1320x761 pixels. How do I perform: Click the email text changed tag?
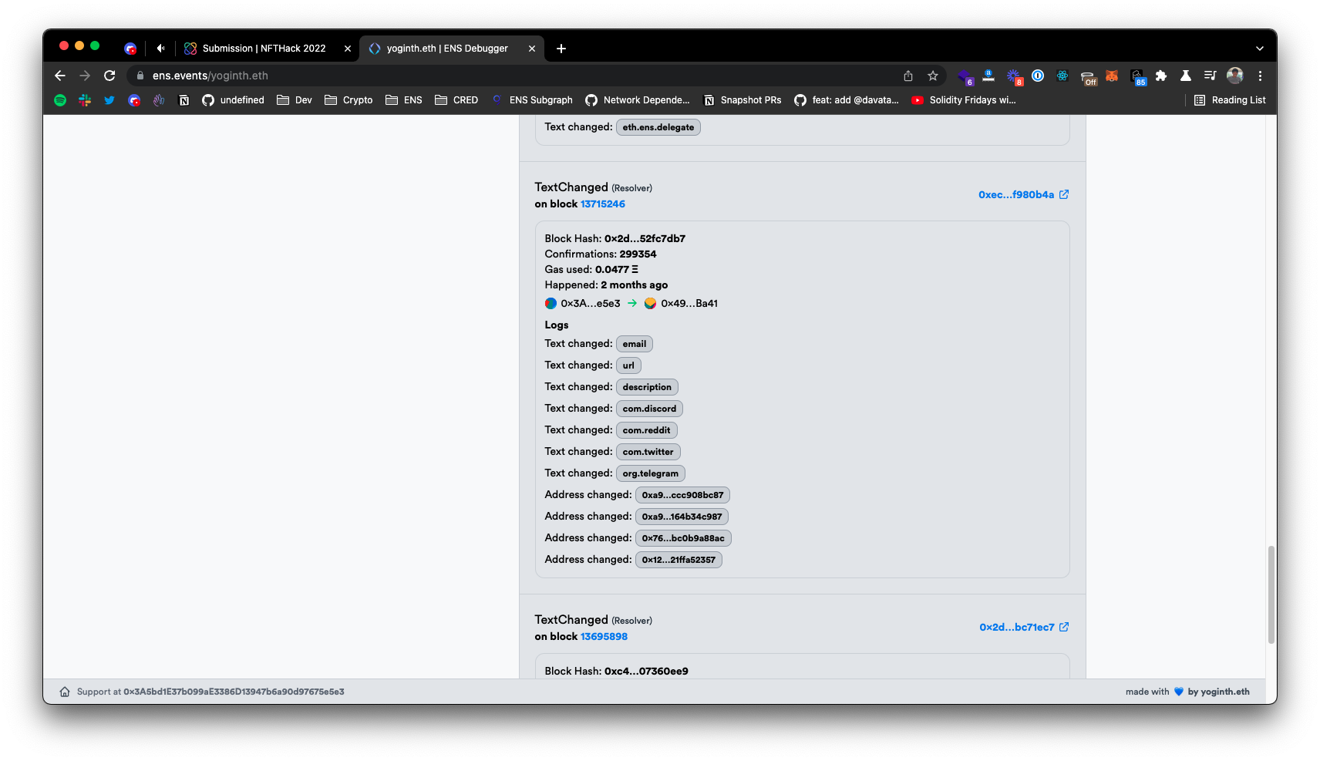pyautogui.click(x=635, y=344)
